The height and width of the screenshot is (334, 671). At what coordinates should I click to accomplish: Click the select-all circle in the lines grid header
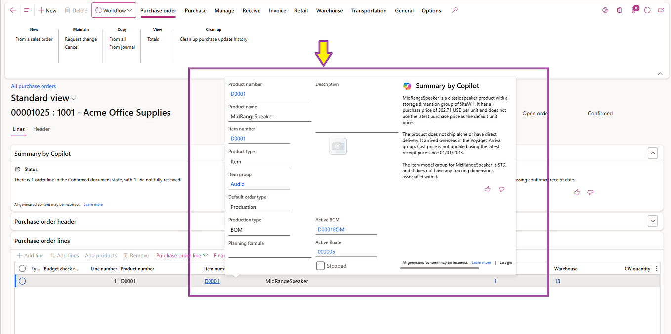point(22,268)
